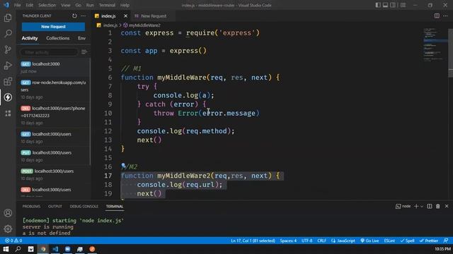The width and height of the screenshot is (453, 254).
Task: Open the Run and Debug view
Action: [x=8, y=66]
